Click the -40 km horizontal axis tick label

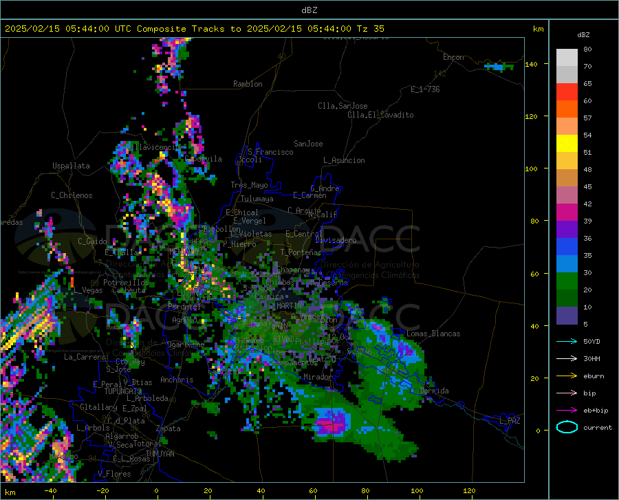[x=50, y=491]
